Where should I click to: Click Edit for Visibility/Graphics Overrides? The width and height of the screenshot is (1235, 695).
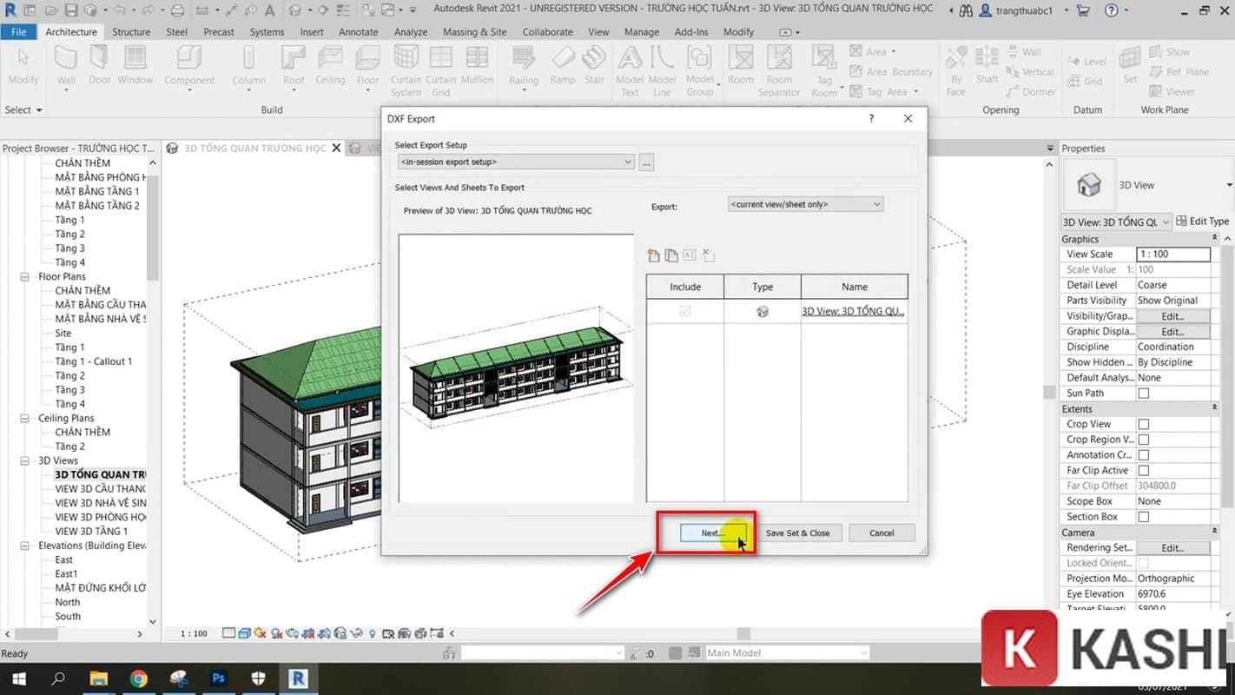pos(1172,316)
